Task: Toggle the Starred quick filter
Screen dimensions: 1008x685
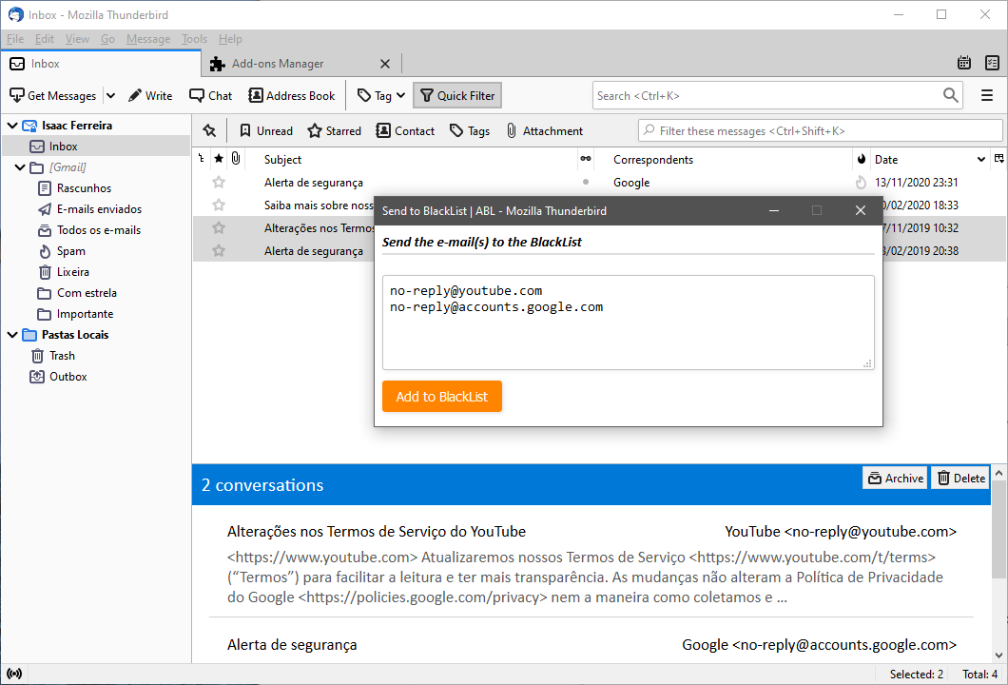Action: [335, 131]
